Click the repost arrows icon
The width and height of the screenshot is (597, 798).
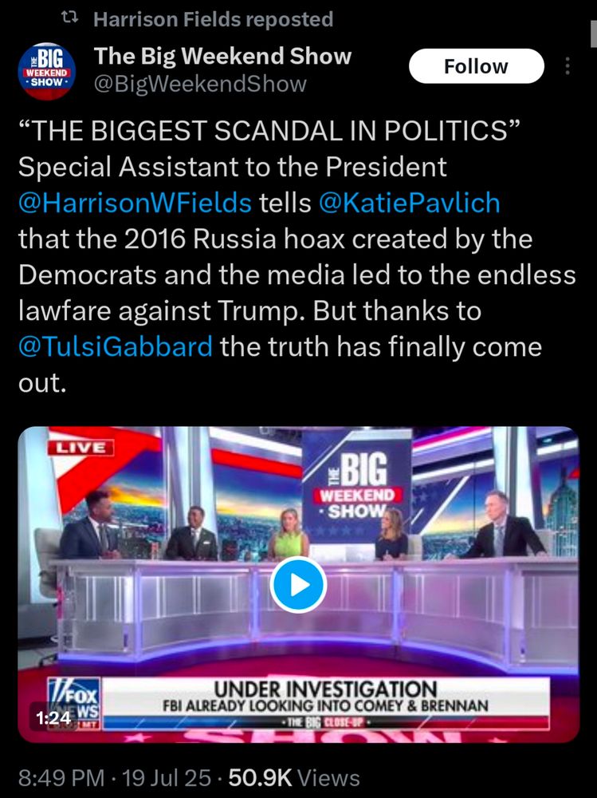point(69,19)
